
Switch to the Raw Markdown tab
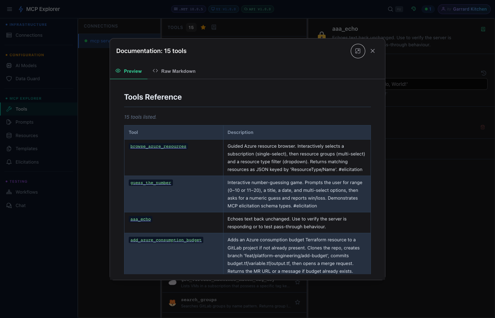tap(174, 71)
